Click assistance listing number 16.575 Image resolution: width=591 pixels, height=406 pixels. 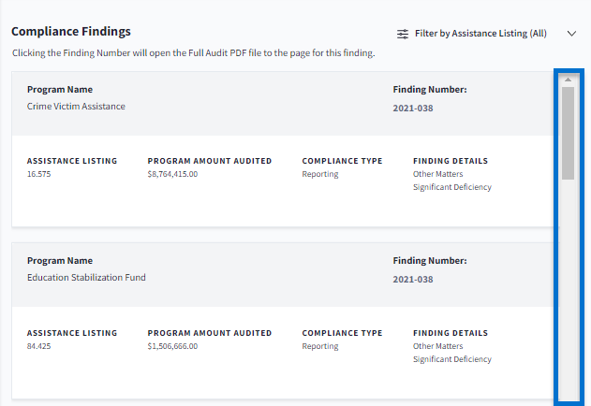click(x=38, y=174)
